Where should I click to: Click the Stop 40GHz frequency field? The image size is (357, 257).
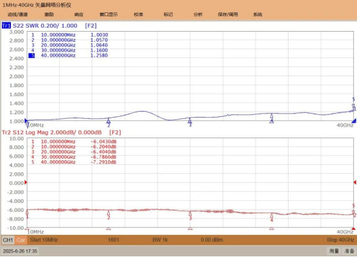(340, 240)
